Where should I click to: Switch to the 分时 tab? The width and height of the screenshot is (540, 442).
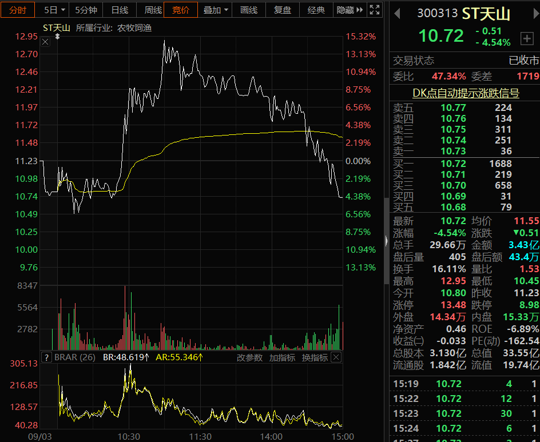(x=18, y=10)
